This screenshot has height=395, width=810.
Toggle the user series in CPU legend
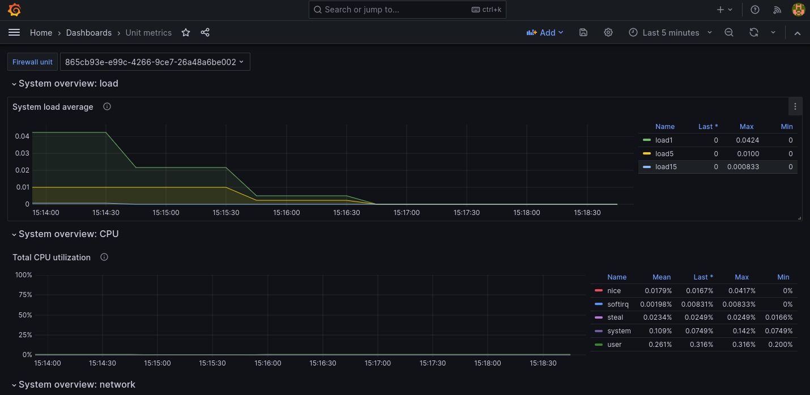[x=614, y=344]
